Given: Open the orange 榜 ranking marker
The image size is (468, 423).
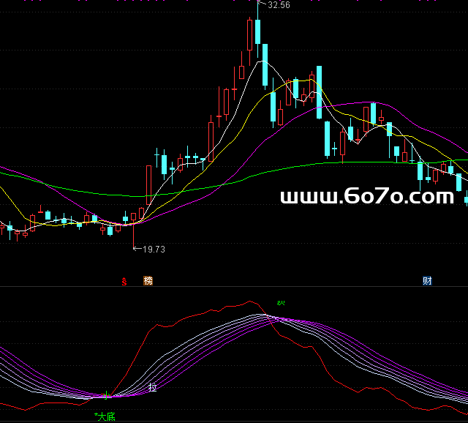Looking at the screenshot, I should (148, 280).
